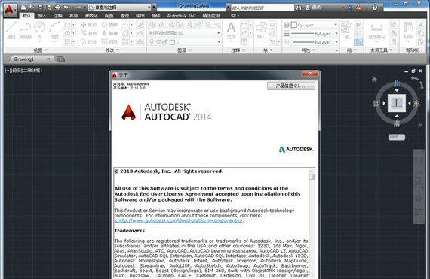The height and width of the screenshot is (279, 430).
Task: Toggle the group selection highlighted icon
Action: click(x=358, y=41)
